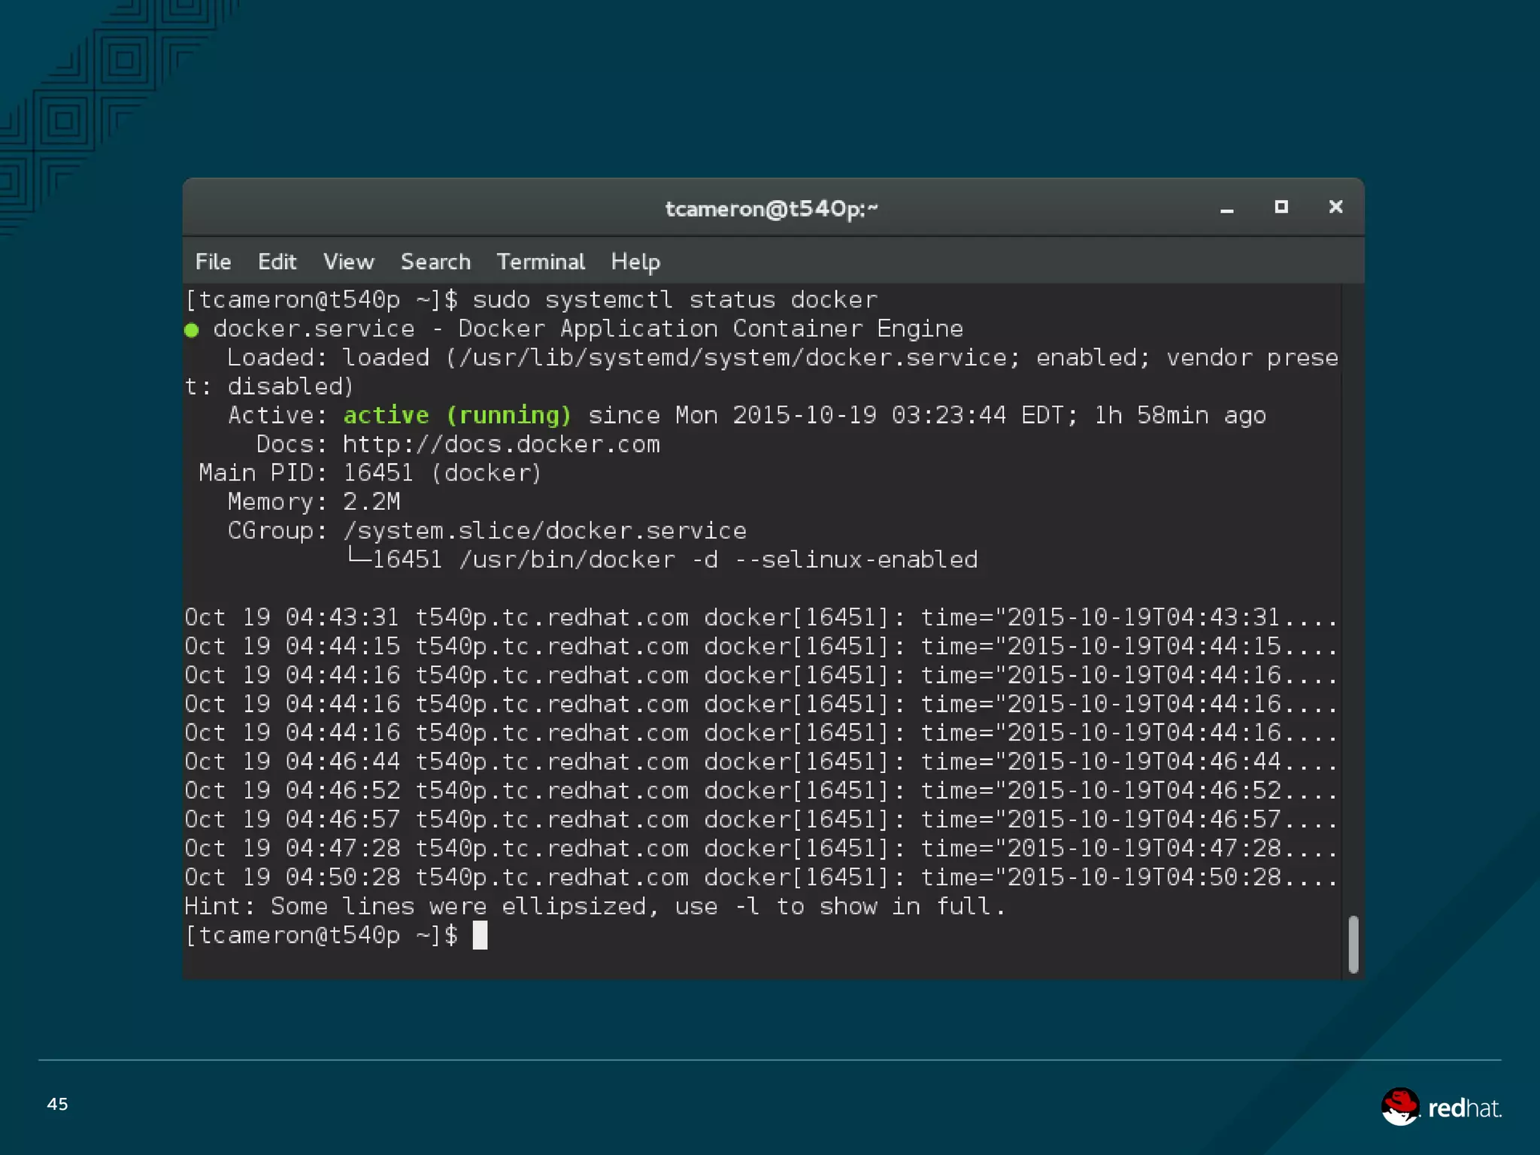This screenshot has height=1155, width=1540.
Task: Click the green docker service status dot
Action: pos(192,330)
